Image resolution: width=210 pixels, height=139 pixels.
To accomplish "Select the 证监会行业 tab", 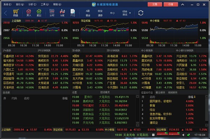I will click(x=147, y=92).
